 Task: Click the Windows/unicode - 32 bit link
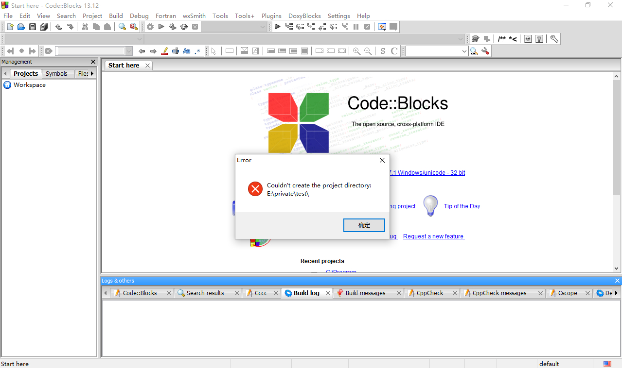[x=427, y=173]
